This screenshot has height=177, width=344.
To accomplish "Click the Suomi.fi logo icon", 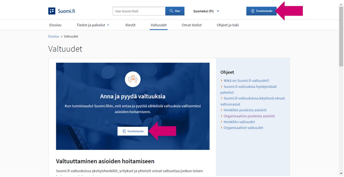I will pos(52,11).
